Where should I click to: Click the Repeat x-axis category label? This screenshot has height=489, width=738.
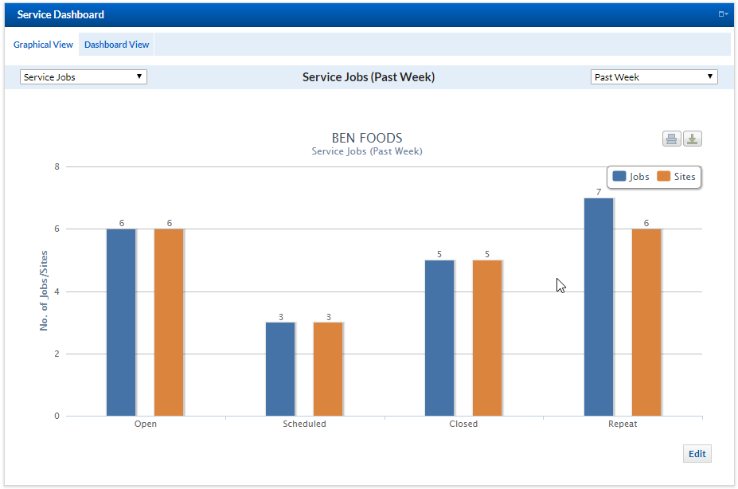623,424
